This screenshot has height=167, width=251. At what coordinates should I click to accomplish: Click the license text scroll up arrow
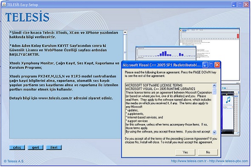pos(214,86)
